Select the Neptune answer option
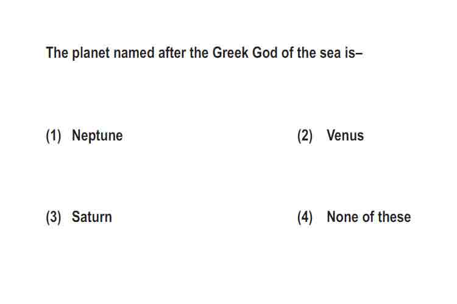This screenshot has height=304, width=457. click(x=97, y=136)
